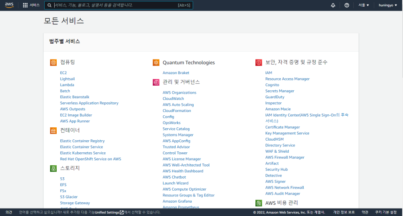Click the AWS 비용 관리 category icon
This screenshot has height=216, width=403.
coord(259,203)
